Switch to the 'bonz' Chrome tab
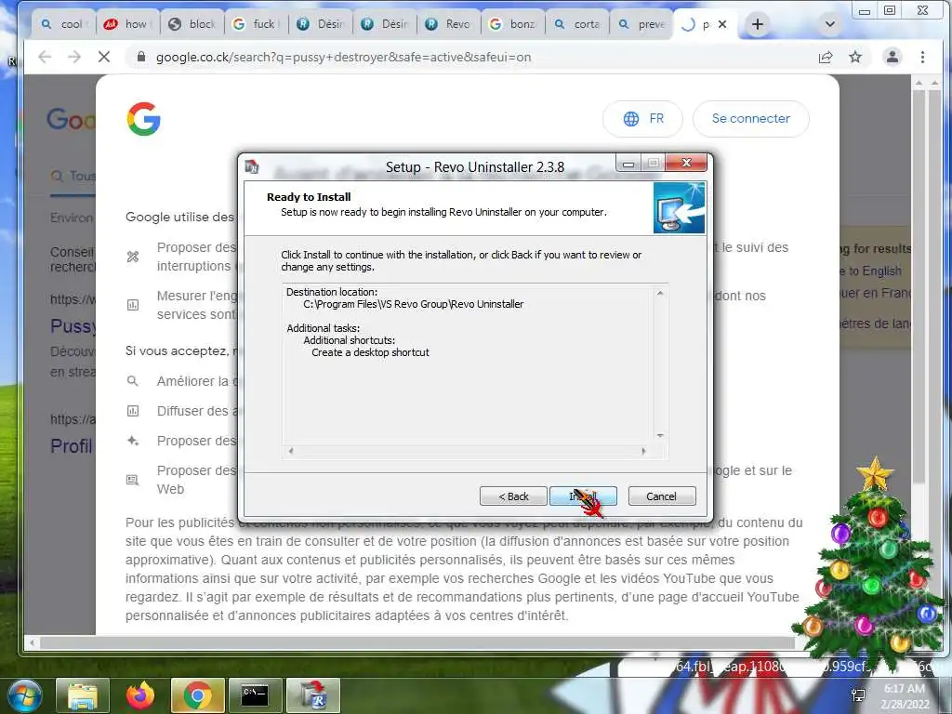The width and height of the screenshot is (952, 714). pos(513,24)
